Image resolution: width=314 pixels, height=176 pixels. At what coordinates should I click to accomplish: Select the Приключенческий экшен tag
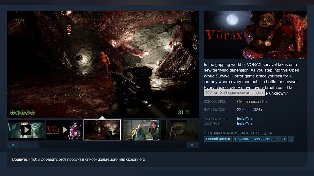click(x=255, y=139)
